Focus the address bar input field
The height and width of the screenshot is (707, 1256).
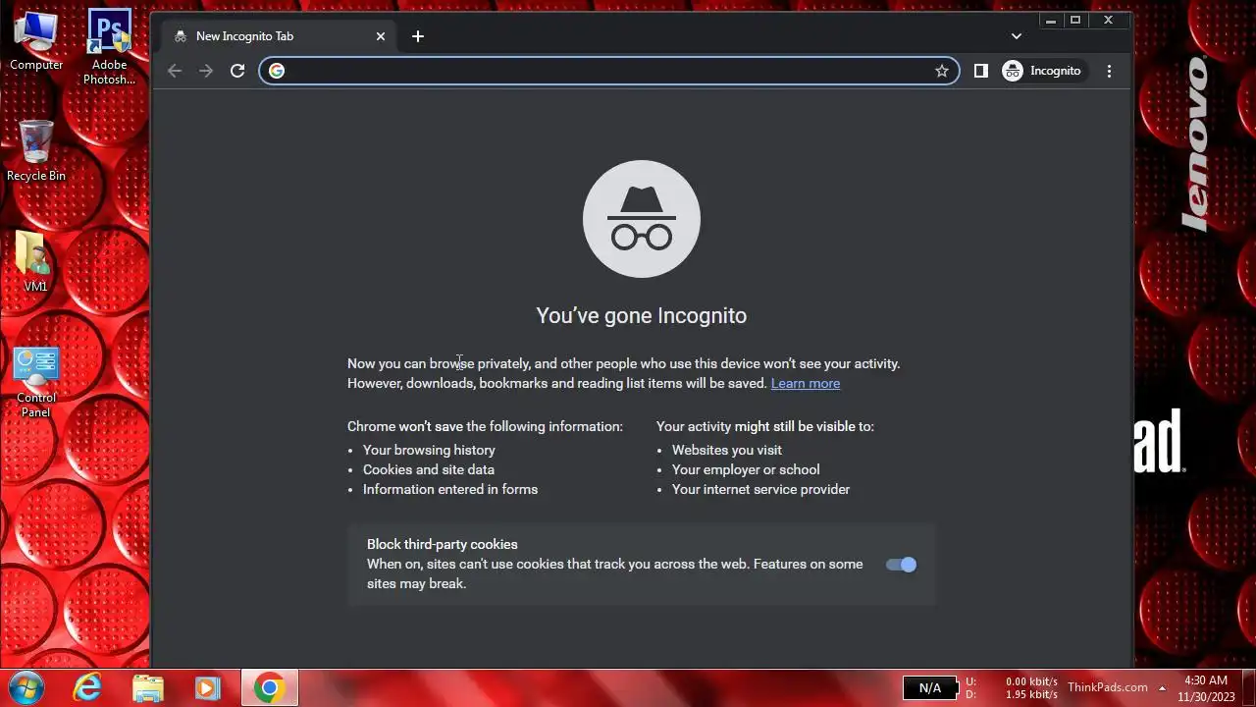point(608,71)
